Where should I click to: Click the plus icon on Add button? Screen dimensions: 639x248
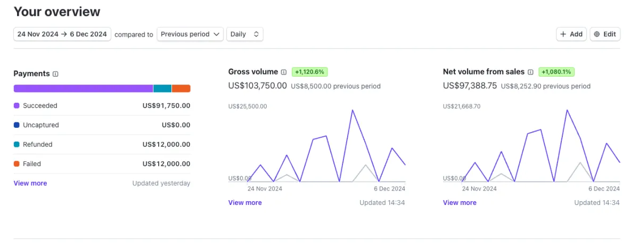pyautogui.click(x=563, y=34)
